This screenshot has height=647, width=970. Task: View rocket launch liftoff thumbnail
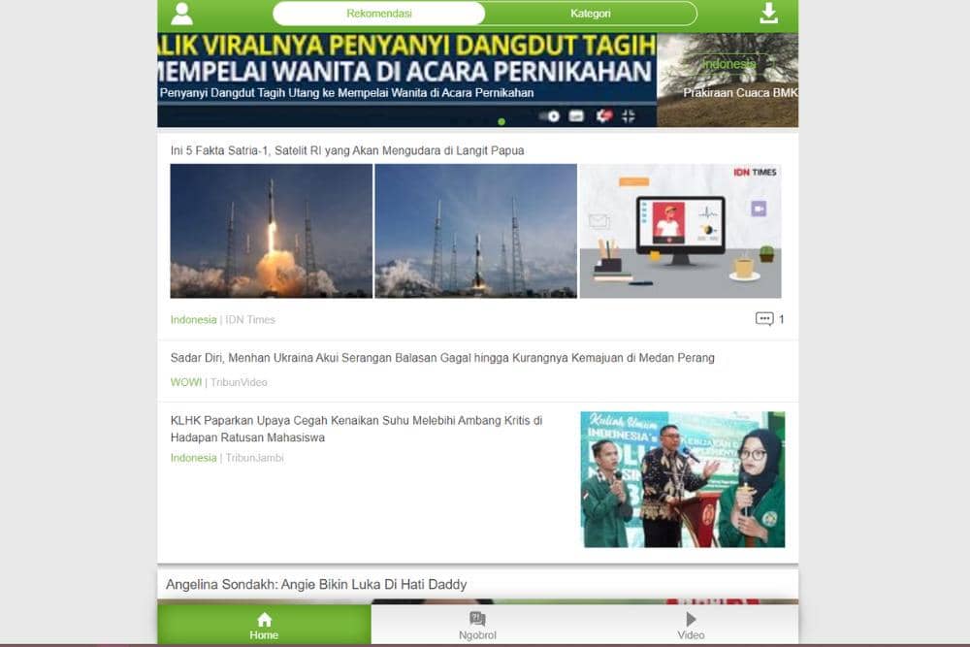[272, 231]
